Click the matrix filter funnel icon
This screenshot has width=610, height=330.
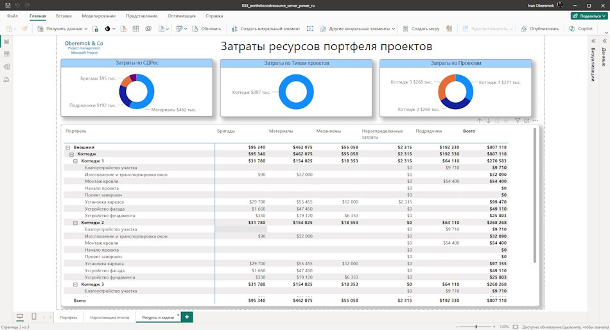(x=518, y=121)
